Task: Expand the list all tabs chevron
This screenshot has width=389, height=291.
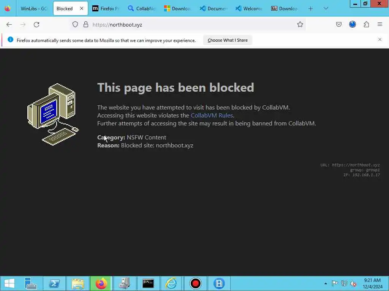Action: [x=326, y=8]
